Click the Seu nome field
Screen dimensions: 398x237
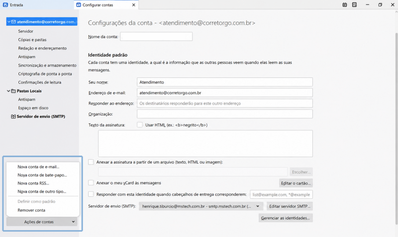tap(225, 82)
